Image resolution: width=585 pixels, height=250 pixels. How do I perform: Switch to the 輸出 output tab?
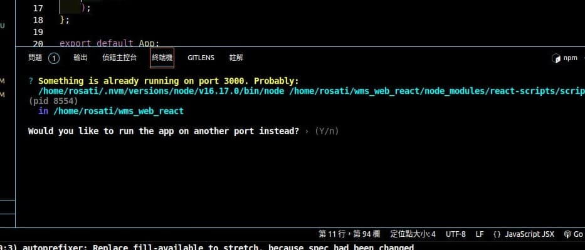tap(80, 58)
